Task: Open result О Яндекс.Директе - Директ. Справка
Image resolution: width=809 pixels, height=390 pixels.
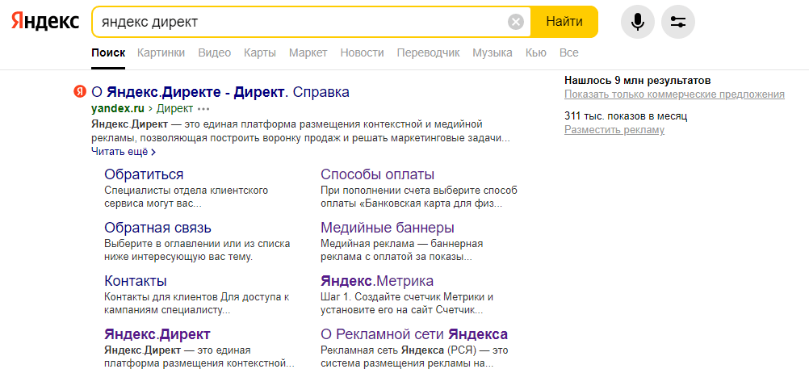Action: pyautogui.click(x=220, y=92)
